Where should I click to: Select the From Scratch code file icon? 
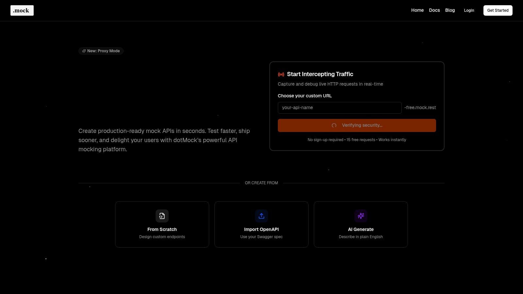click(162, 216)
